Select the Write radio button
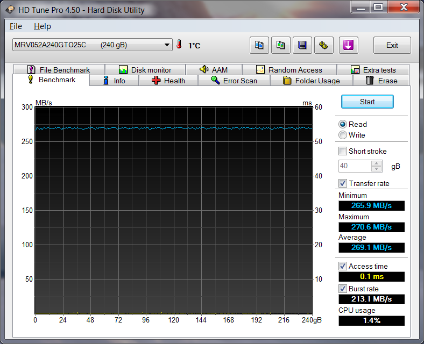This screenshot has height=344, width=424. (x=343, y=135)
